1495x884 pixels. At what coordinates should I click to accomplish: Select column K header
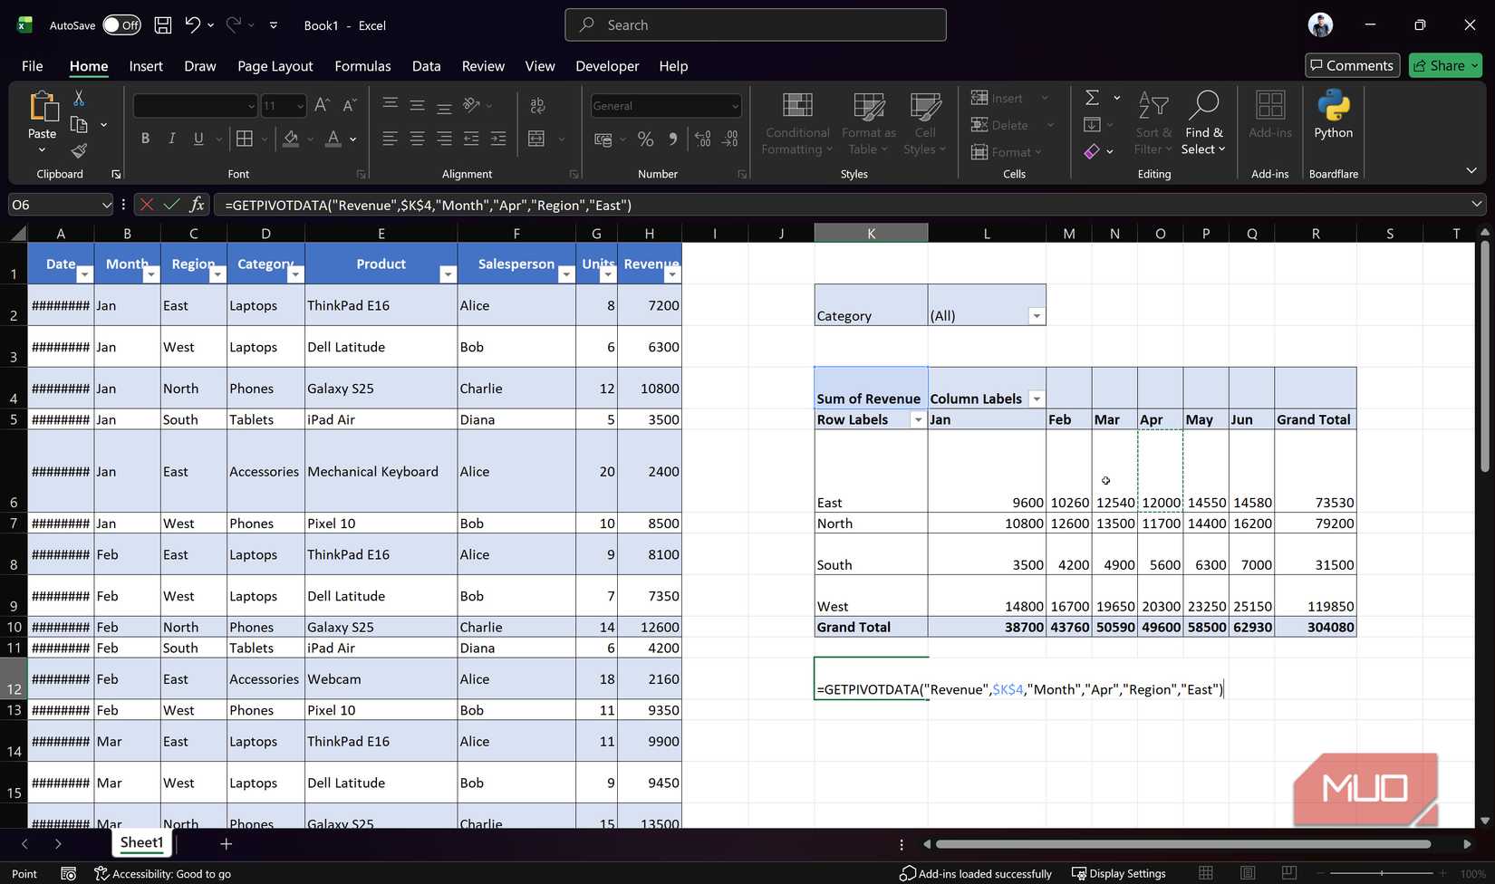pyautogui.click(x=871, y=234)
